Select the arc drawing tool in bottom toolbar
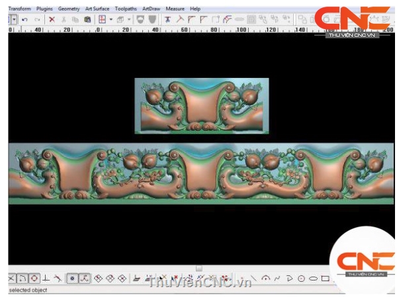This screenshot has width=397, height=297. coord(266,279)
